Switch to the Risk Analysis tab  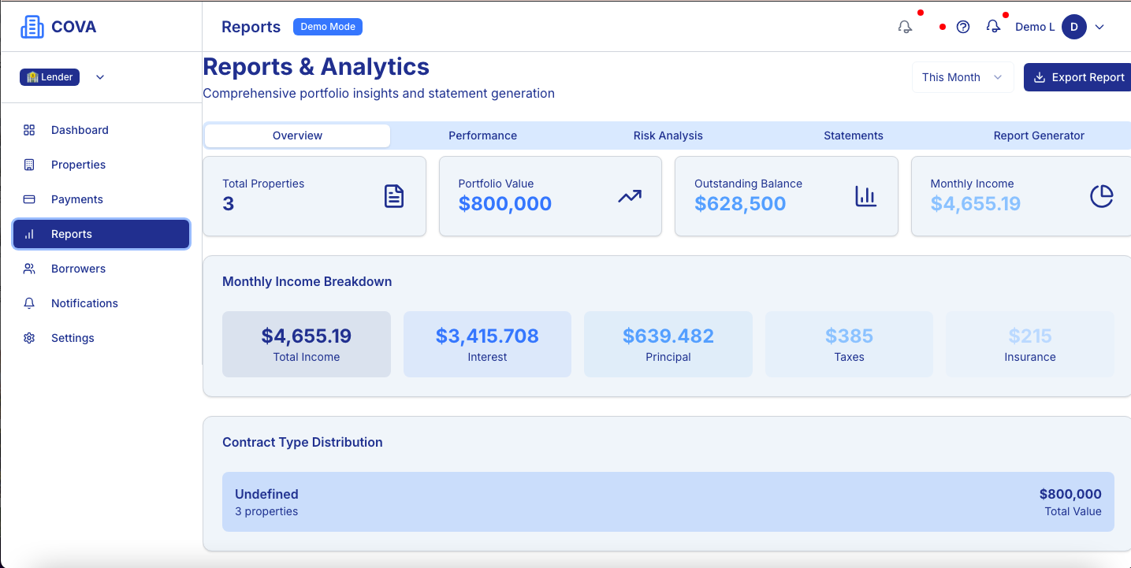click(x=668, y=136)
